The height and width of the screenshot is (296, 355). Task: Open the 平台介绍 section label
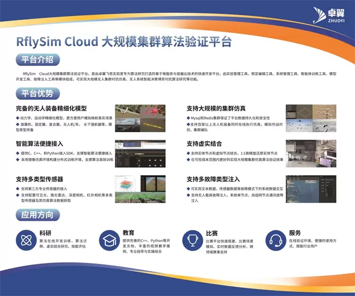tap(37, 60)
